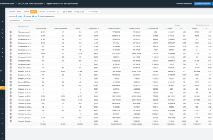Click row icon for first Доведение row
The width and height of the screenshot is (213, 140).
pos(11,32)
